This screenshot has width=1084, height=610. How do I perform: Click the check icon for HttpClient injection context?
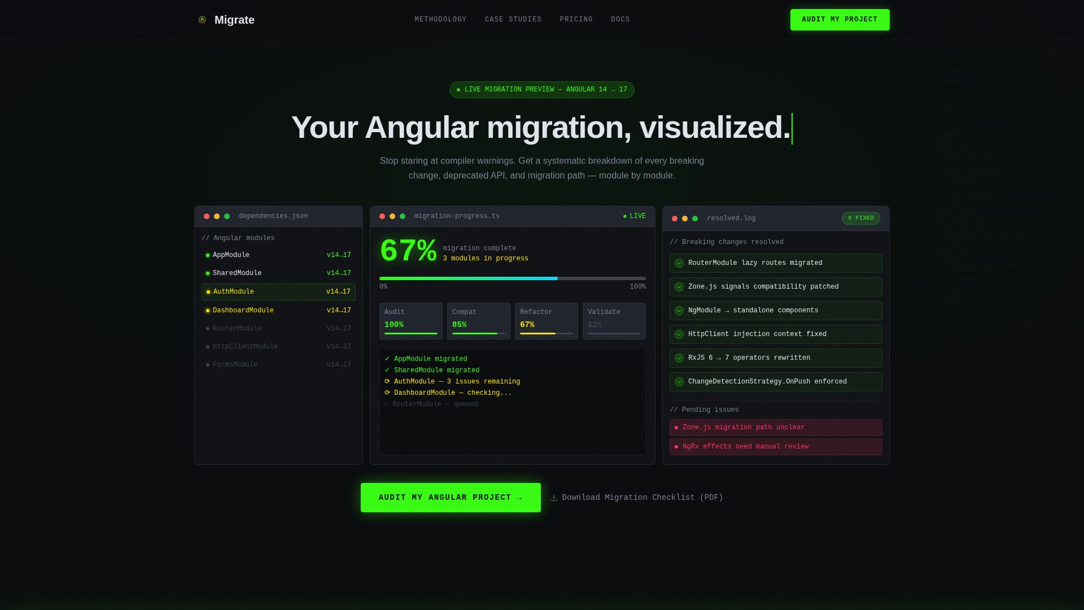point(679,334)
